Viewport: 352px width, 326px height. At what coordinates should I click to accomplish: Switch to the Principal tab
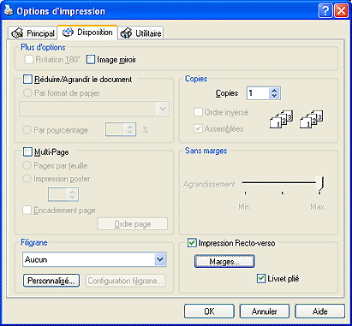[x=33, y=33]
